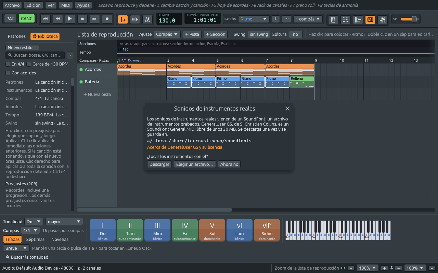
Task: Click the play button in the transport
Action: pos(70,19)
